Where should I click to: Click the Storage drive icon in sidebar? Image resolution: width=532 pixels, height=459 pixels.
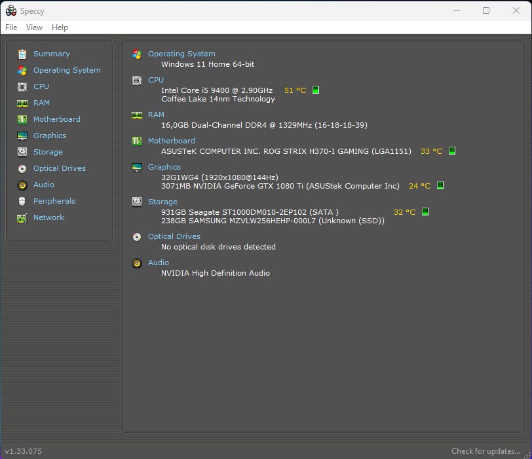[x=22, y=152]
